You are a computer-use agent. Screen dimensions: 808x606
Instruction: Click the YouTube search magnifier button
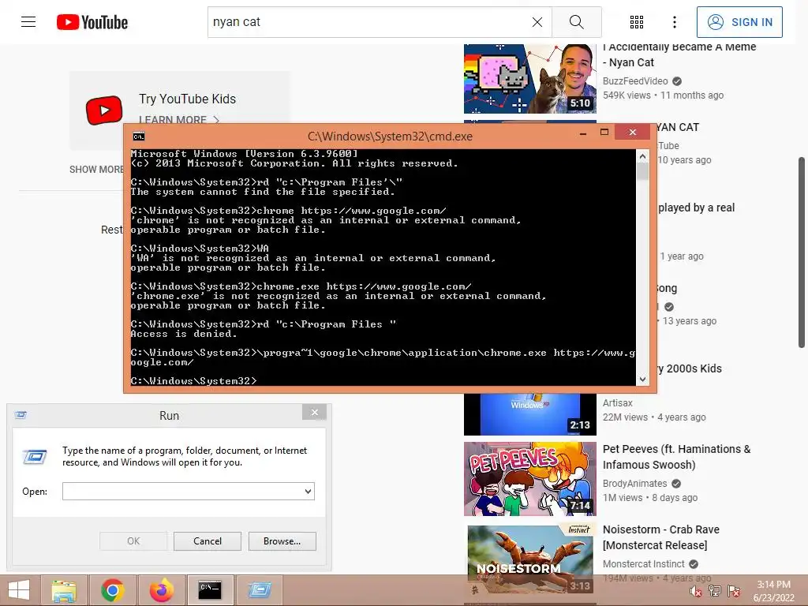[x=577, y=22]
